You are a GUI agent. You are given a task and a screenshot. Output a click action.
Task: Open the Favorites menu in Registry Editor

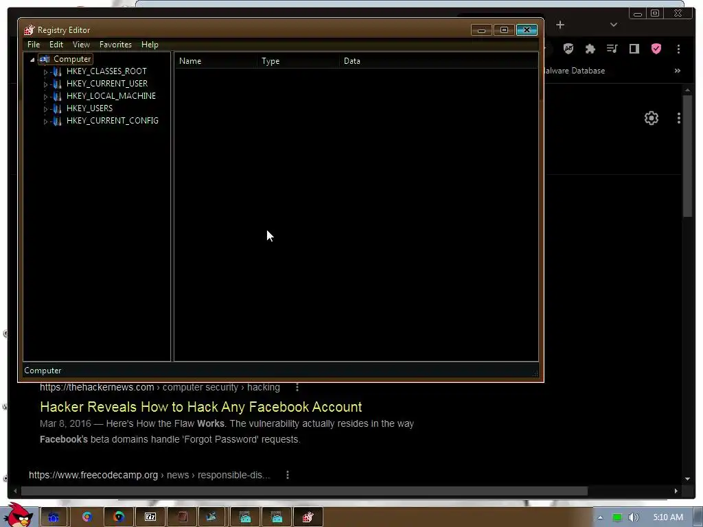pos(115,45)
